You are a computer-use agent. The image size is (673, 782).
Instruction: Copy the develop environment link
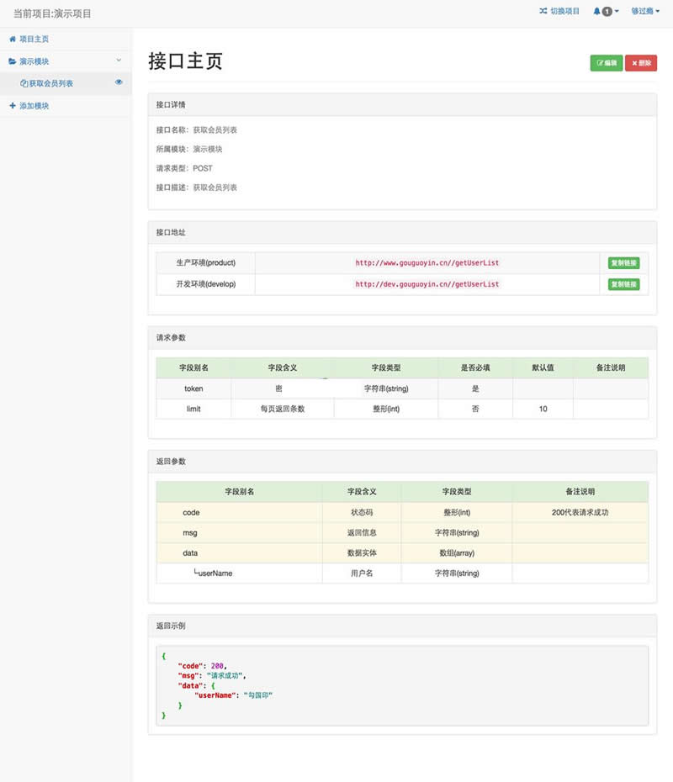click(x=623, y=284)
